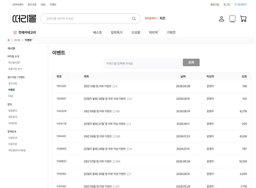Screen dimensions: 256x188
Task: Open 제휴문의 in the sidebar
Action: [13, 117]
